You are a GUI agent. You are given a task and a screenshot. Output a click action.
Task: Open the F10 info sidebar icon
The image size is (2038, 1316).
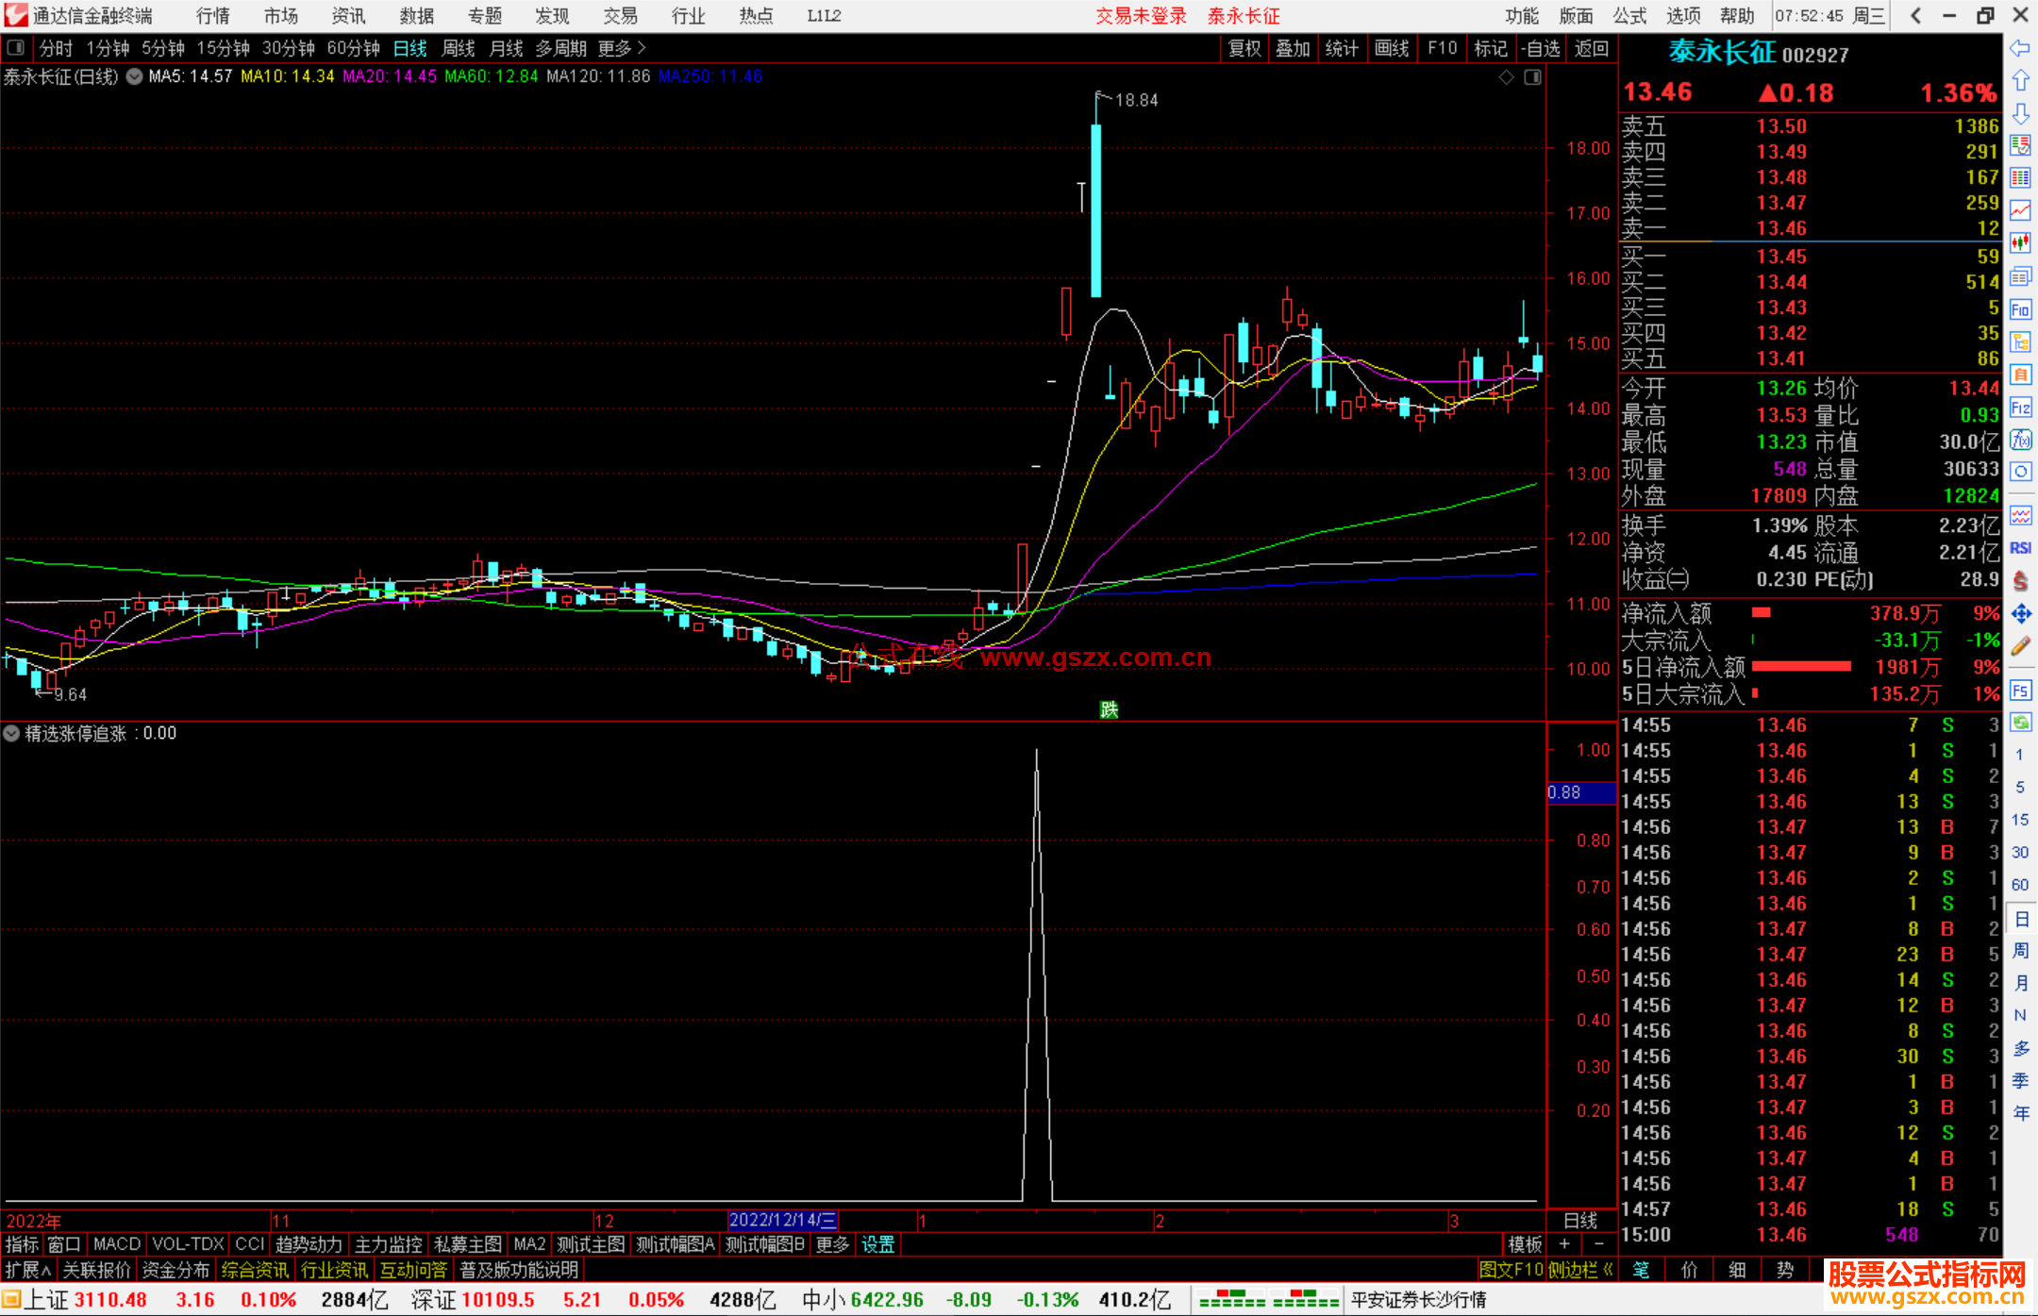pyautogui.click(x=2020, y=309)
